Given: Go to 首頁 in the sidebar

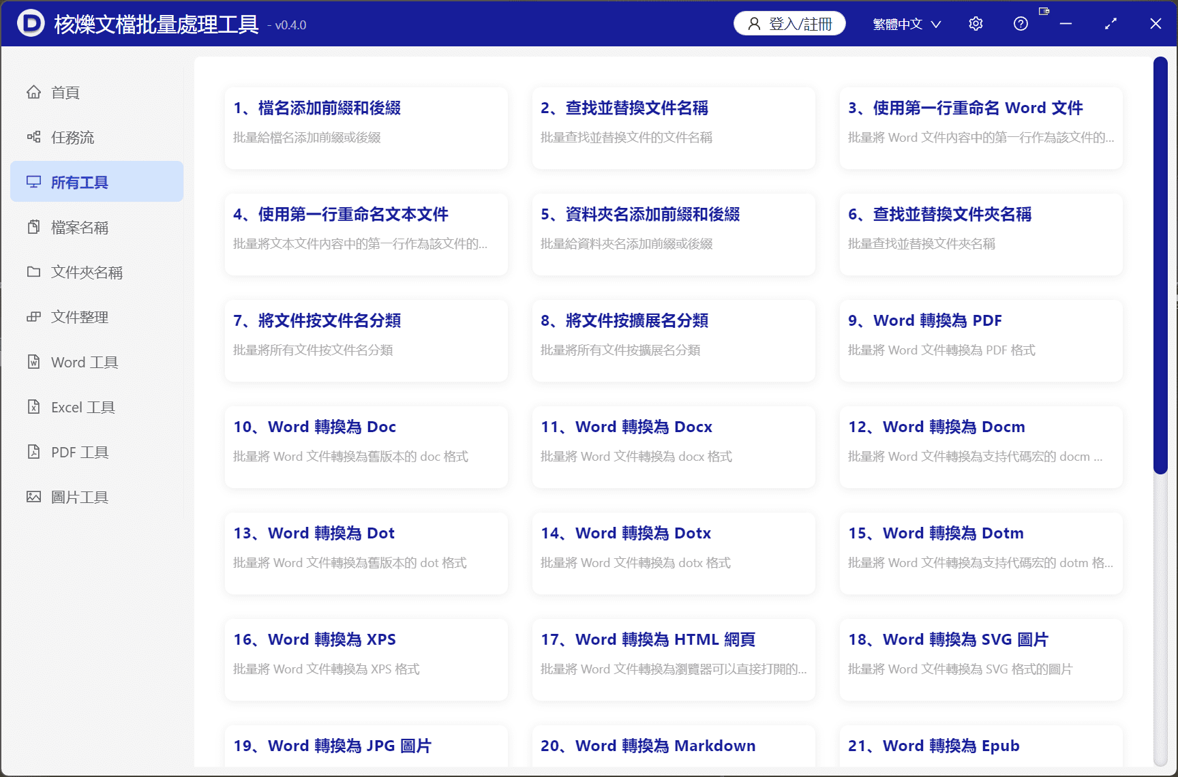Looking at the screenshot, I should [x=97, y=92].
